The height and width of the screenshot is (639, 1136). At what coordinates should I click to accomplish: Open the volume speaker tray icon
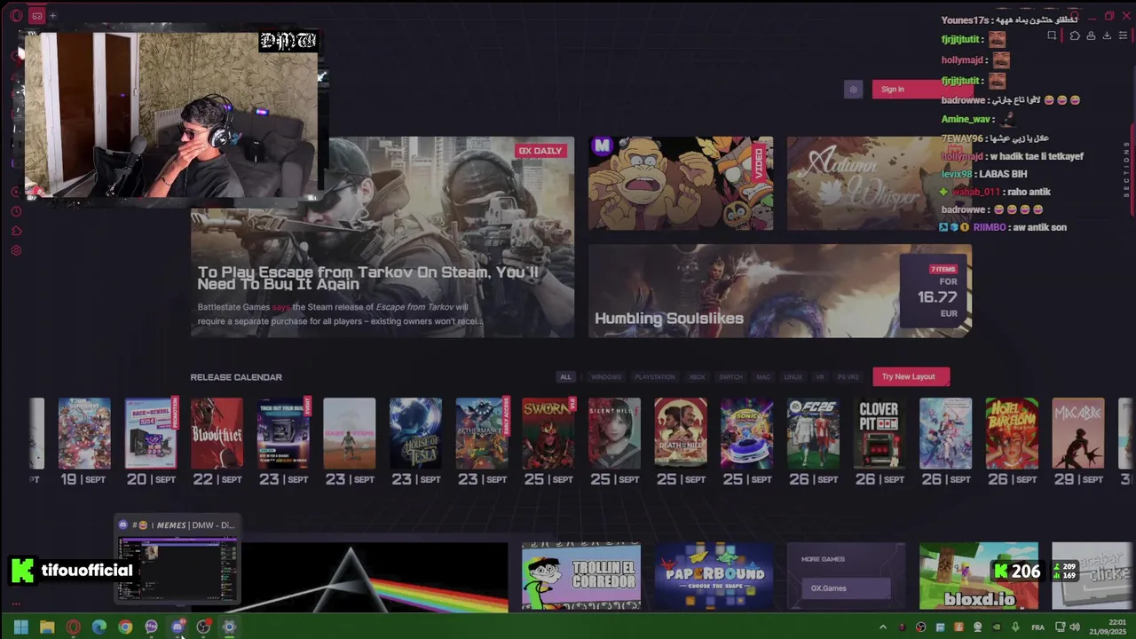tap(1075, 627)
